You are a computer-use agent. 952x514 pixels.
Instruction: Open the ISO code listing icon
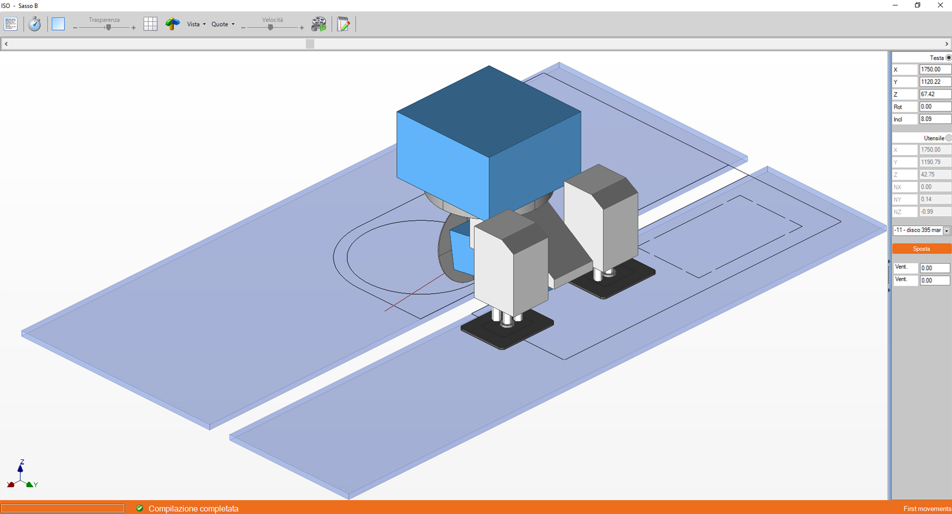[x=10, y=24]
